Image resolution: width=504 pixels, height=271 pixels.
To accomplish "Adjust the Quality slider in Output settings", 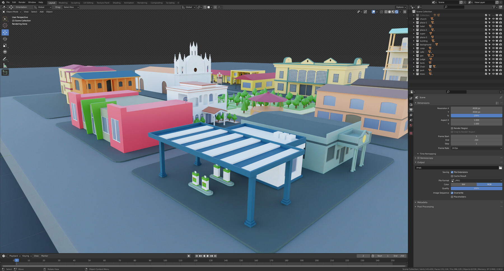I will tap(476, 188).
